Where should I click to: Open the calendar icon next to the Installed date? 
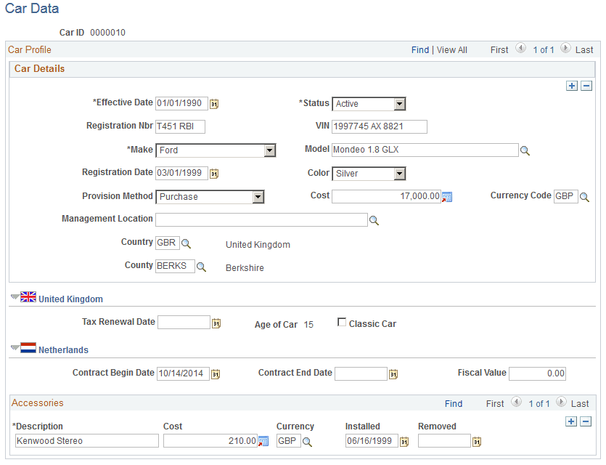[x=406, y=440]
